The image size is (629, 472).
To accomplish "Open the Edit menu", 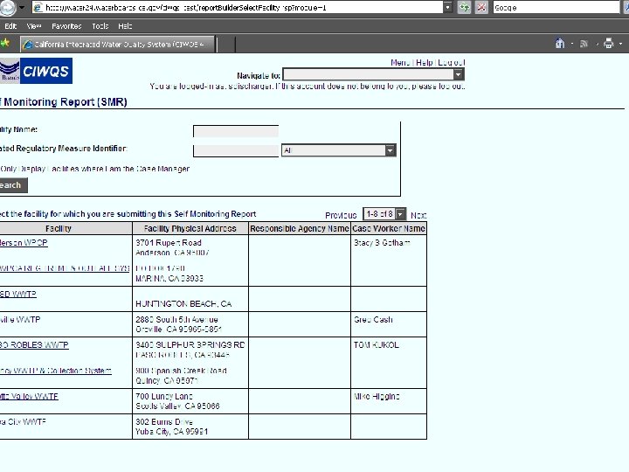I will pos(10,26).
